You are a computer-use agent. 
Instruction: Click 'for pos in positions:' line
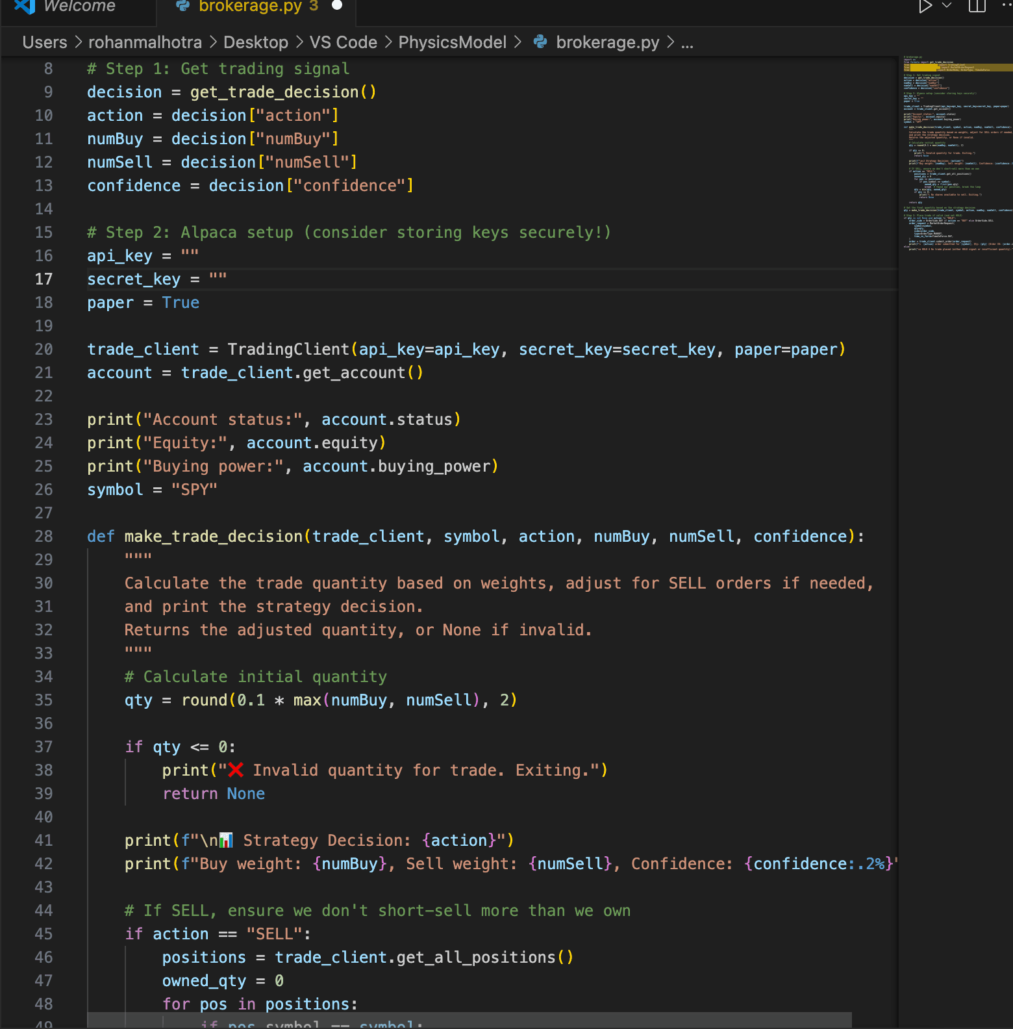coord(260,1004)
